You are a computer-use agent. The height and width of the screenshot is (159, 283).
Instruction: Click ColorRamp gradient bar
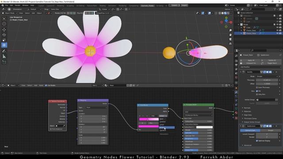pos(149,119)
